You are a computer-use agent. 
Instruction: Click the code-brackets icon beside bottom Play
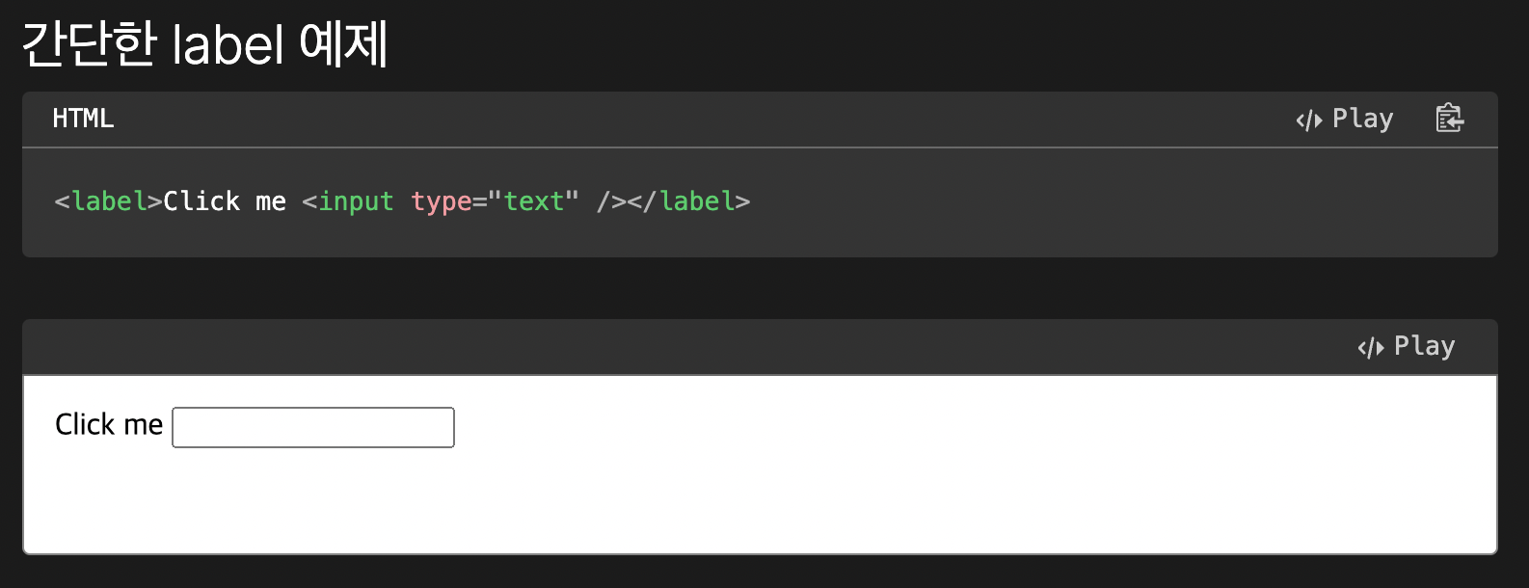(1370, 348)
